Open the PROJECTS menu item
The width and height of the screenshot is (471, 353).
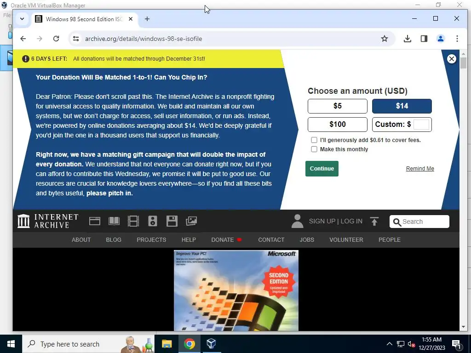point(151,240)
